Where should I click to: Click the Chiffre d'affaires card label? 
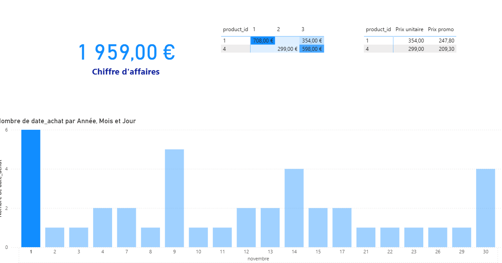(126, 72)
